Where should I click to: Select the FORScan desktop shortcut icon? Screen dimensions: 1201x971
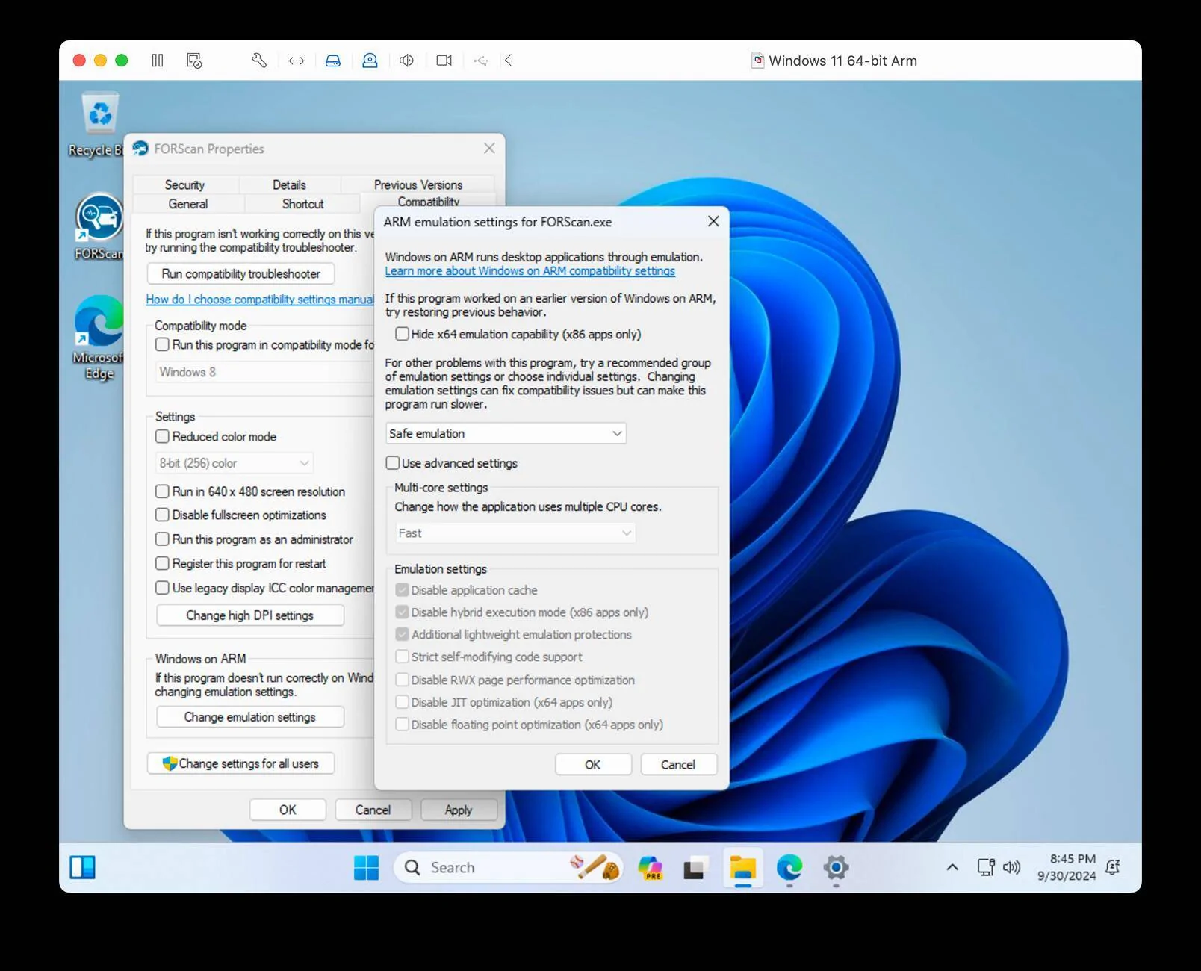[x=99, y=227]
